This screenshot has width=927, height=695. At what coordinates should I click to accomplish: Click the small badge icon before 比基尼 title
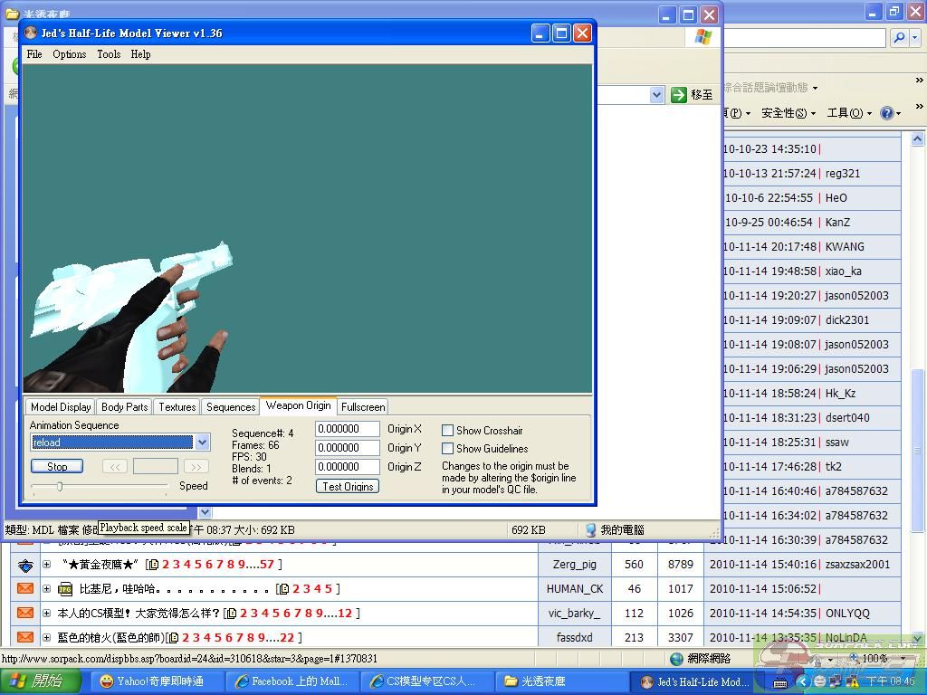pyautogui.click(x=65, y=589)
